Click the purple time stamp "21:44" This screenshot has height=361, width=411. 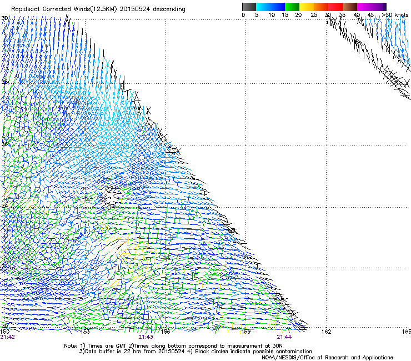284,337
